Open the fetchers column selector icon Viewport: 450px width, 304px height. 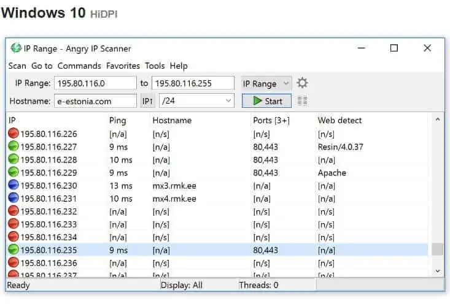tap(302, 101)
